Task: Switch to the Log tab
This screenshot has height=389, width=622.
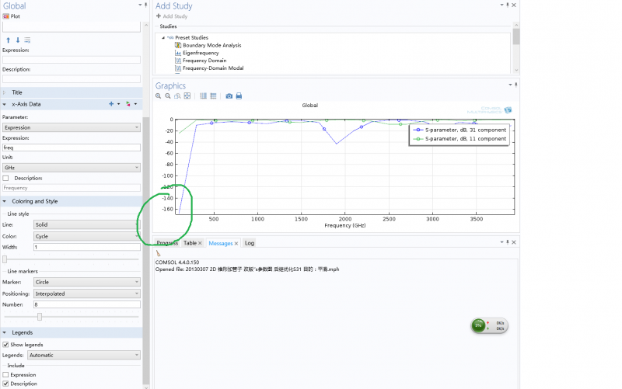Action: coord(249,243)
